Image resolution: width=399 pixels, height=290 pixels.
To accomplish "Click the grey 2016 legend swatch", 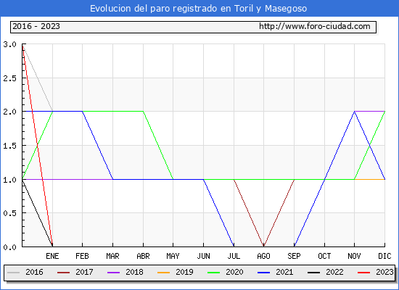I will (x=14, y=273).
